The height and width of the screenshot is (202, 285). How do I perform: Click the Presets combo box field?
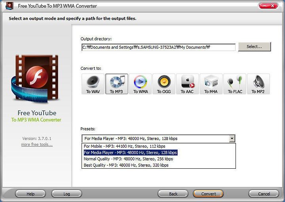(x=158, y=139)
